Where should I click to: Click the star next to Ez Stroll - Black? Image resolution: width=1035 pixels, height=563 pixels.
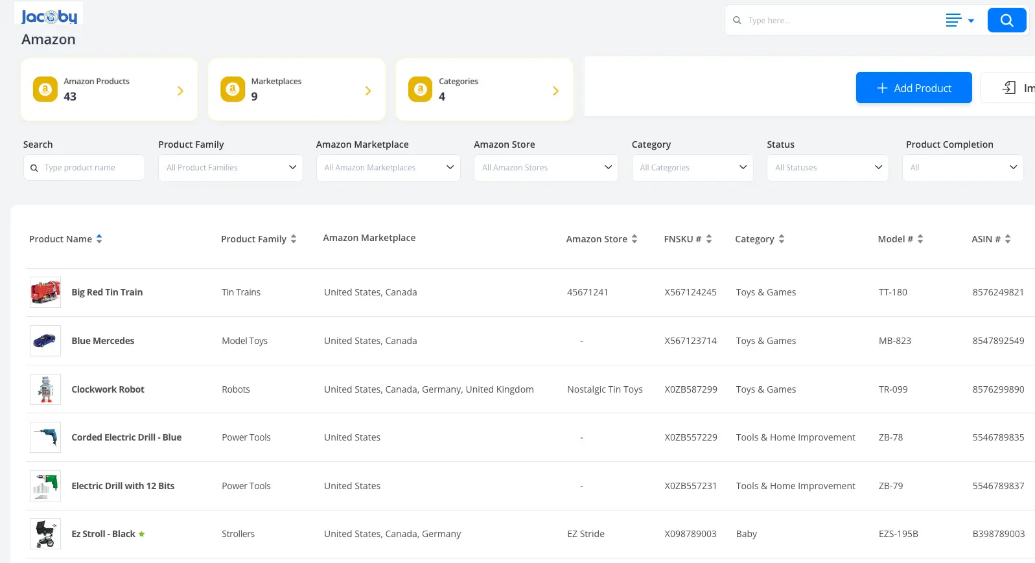click(141, 534)
